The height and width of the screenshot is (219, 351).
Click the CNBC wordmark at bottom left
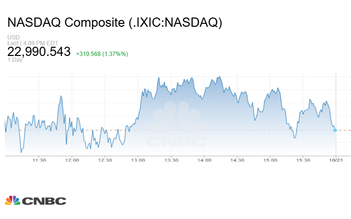pyautogui.click(x=44, y=201)
